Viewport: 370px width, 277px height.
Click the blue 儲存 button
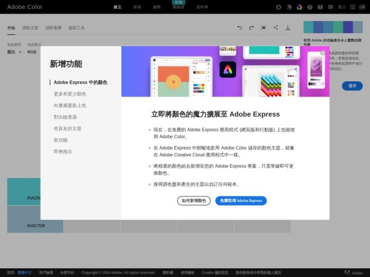352,86
